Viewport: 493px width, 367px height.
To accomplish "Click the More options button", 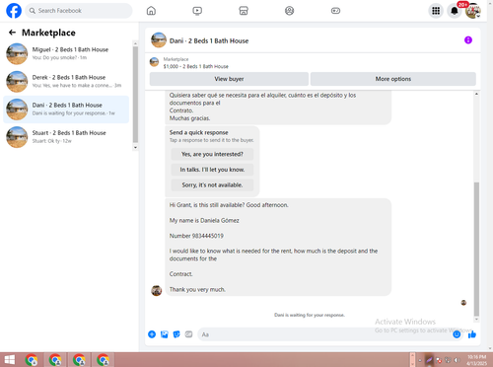I will 393,79.
